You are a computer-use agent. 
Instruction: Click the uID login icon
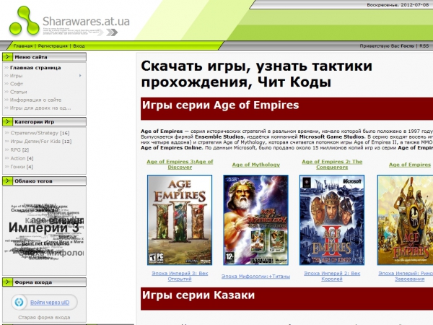click(x=19, y=303)
